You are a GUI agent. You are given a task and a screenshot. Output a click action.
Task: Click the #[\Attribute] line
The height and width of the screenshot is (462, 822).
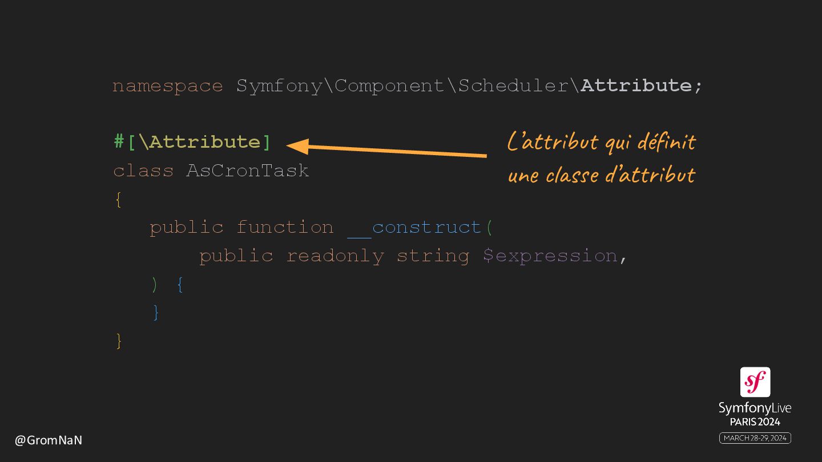[192, 142]
